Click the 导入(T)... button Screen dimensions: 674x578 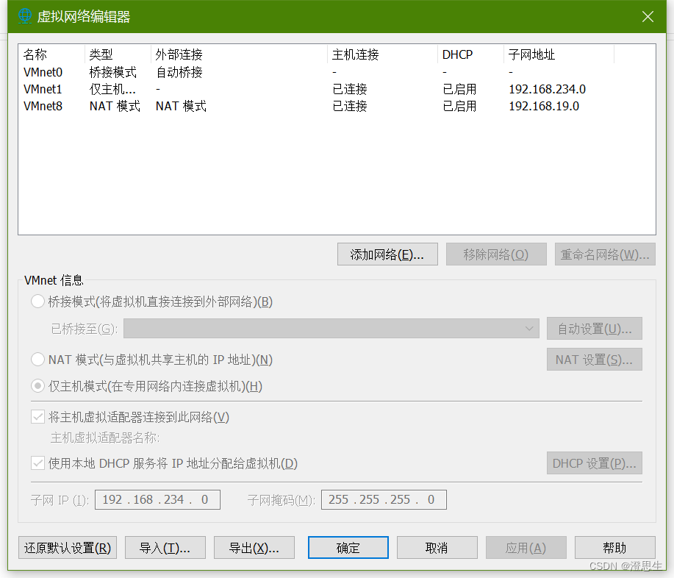click(165, 547)
